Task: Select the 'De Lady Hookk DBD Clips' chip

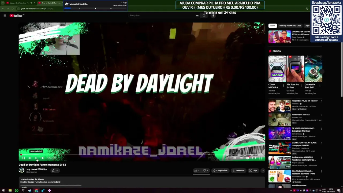Action: [290, 26]
